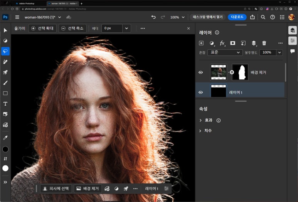Add a layer mask from Layers panel
Screen dimensions: 298x202
click(x=232, y=43)
